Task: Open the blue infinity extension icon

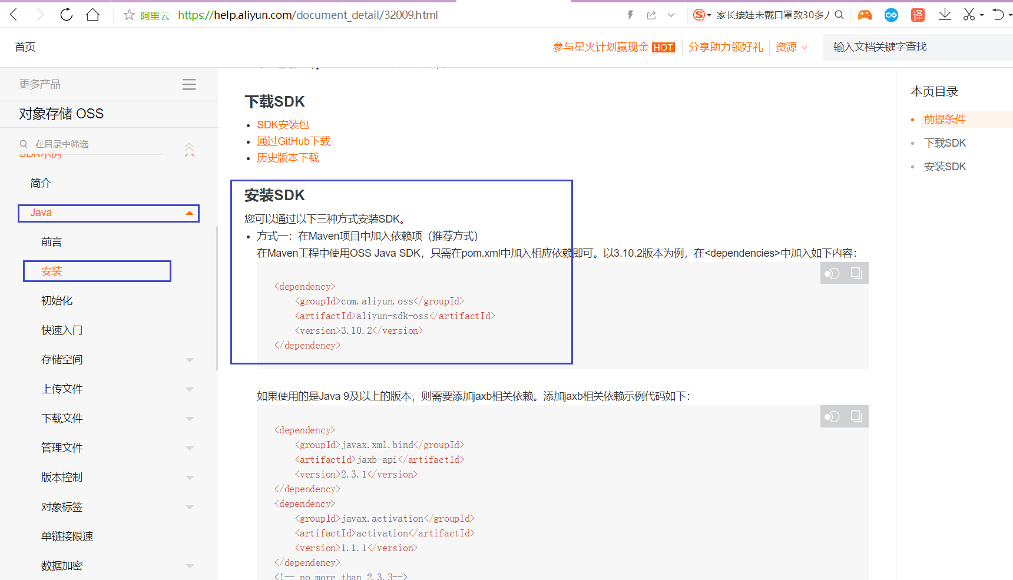Action: [891, 15]
